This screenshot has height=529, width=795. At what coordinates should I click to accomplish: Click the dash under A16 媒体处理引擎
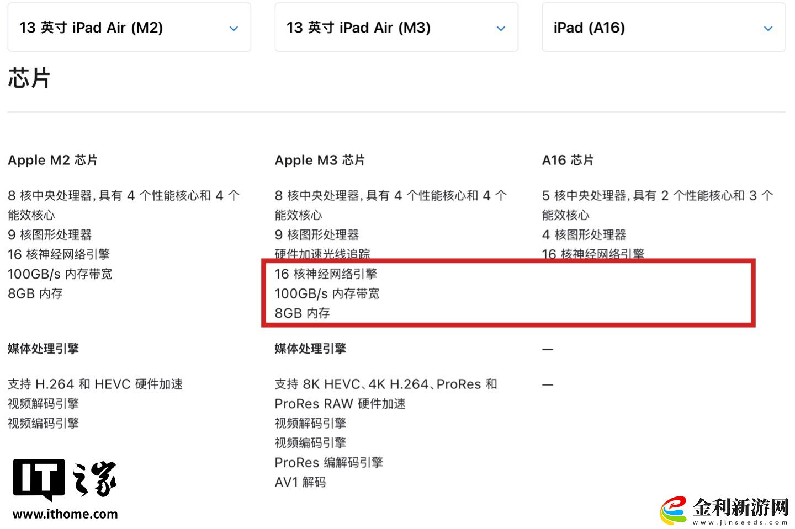[x=547, y=349]
